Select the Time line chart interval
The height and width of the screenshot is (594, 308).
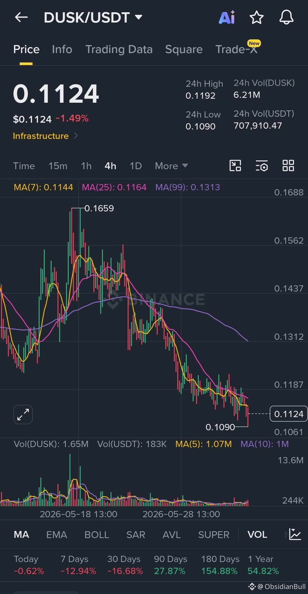(x=24, y=166)
